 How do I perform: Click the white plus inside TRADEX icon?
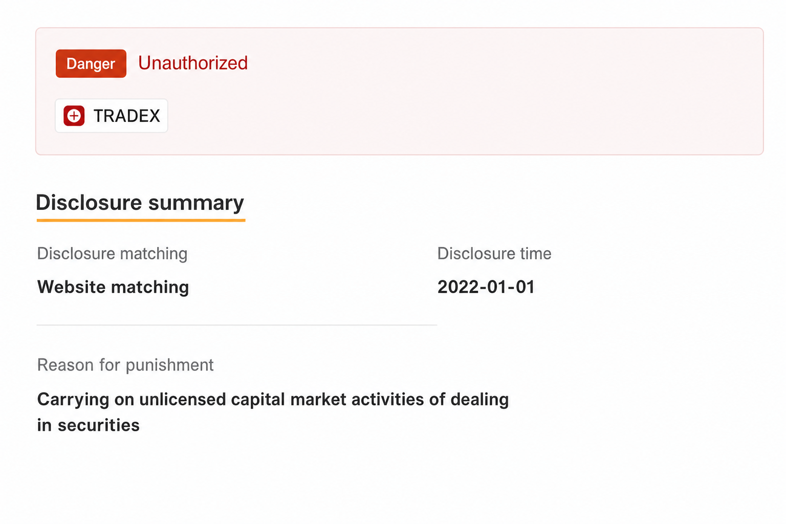[74, 116]
